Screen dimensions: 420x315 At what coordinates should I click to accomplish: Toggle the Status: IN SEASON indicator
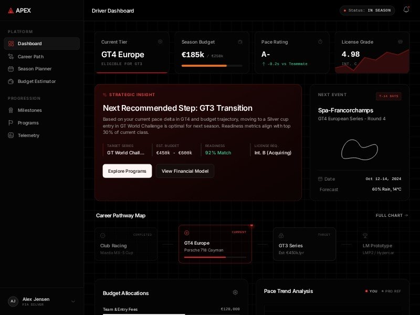(367, 10)
